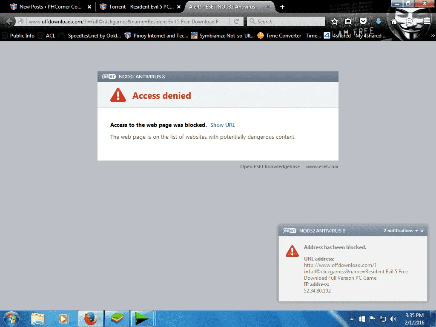This screenshot has height=327, width=436.
Task: Open network connection tray icon
Action: (383, 319)
